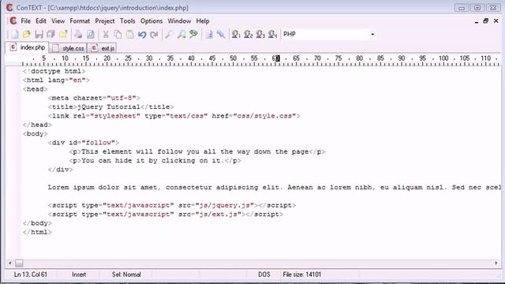Close the document with the inner X button
Screen dimensions: 505x284
pos(496,21)
